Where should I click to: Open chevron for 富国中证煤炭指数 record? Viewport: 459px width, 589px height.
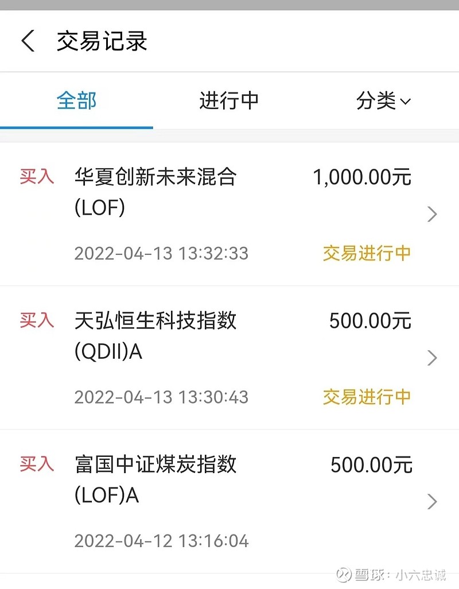[432, 502]
